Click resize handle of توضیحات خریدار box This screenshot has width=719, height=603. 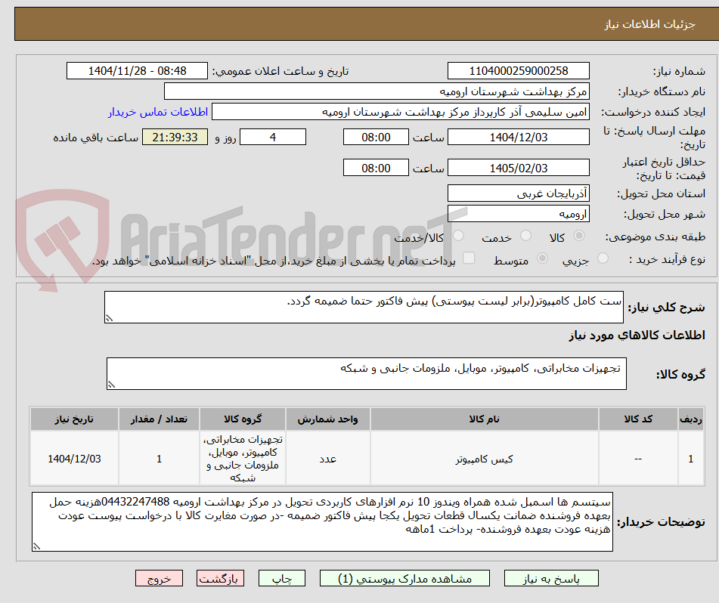pyautogui.click(x=36, y=546)
